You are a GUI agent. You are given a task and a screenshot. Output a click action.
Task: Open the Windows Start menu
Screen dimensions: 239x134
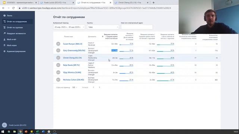3,131
